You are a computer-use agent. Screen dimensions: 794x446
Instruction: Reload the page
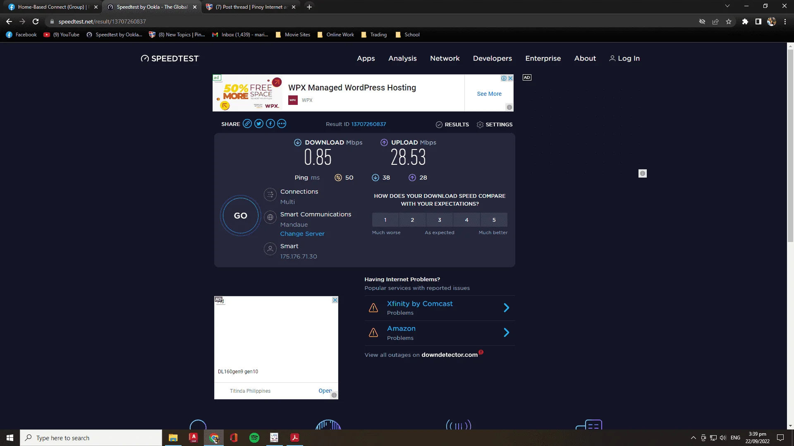pos(36,21)
